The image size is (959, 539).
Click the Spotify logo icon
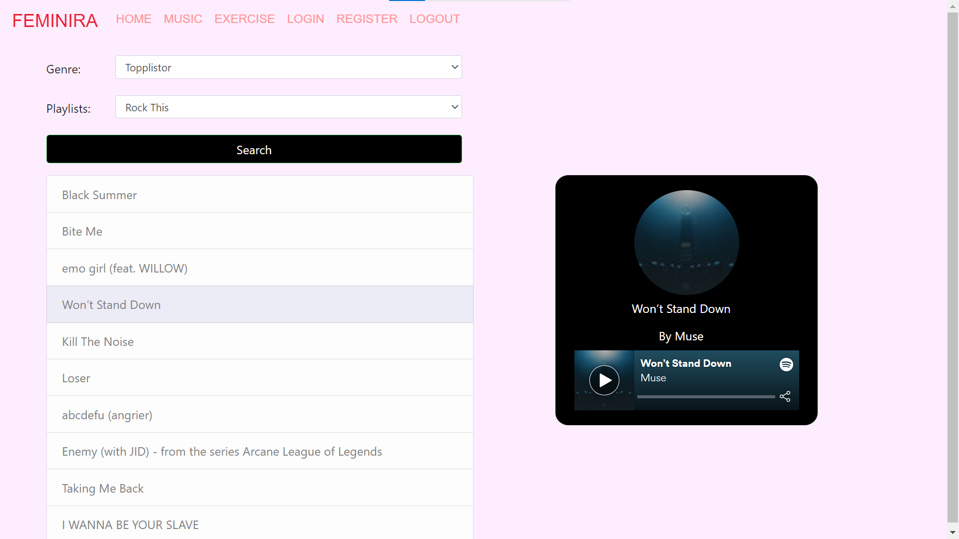[786, 364]
